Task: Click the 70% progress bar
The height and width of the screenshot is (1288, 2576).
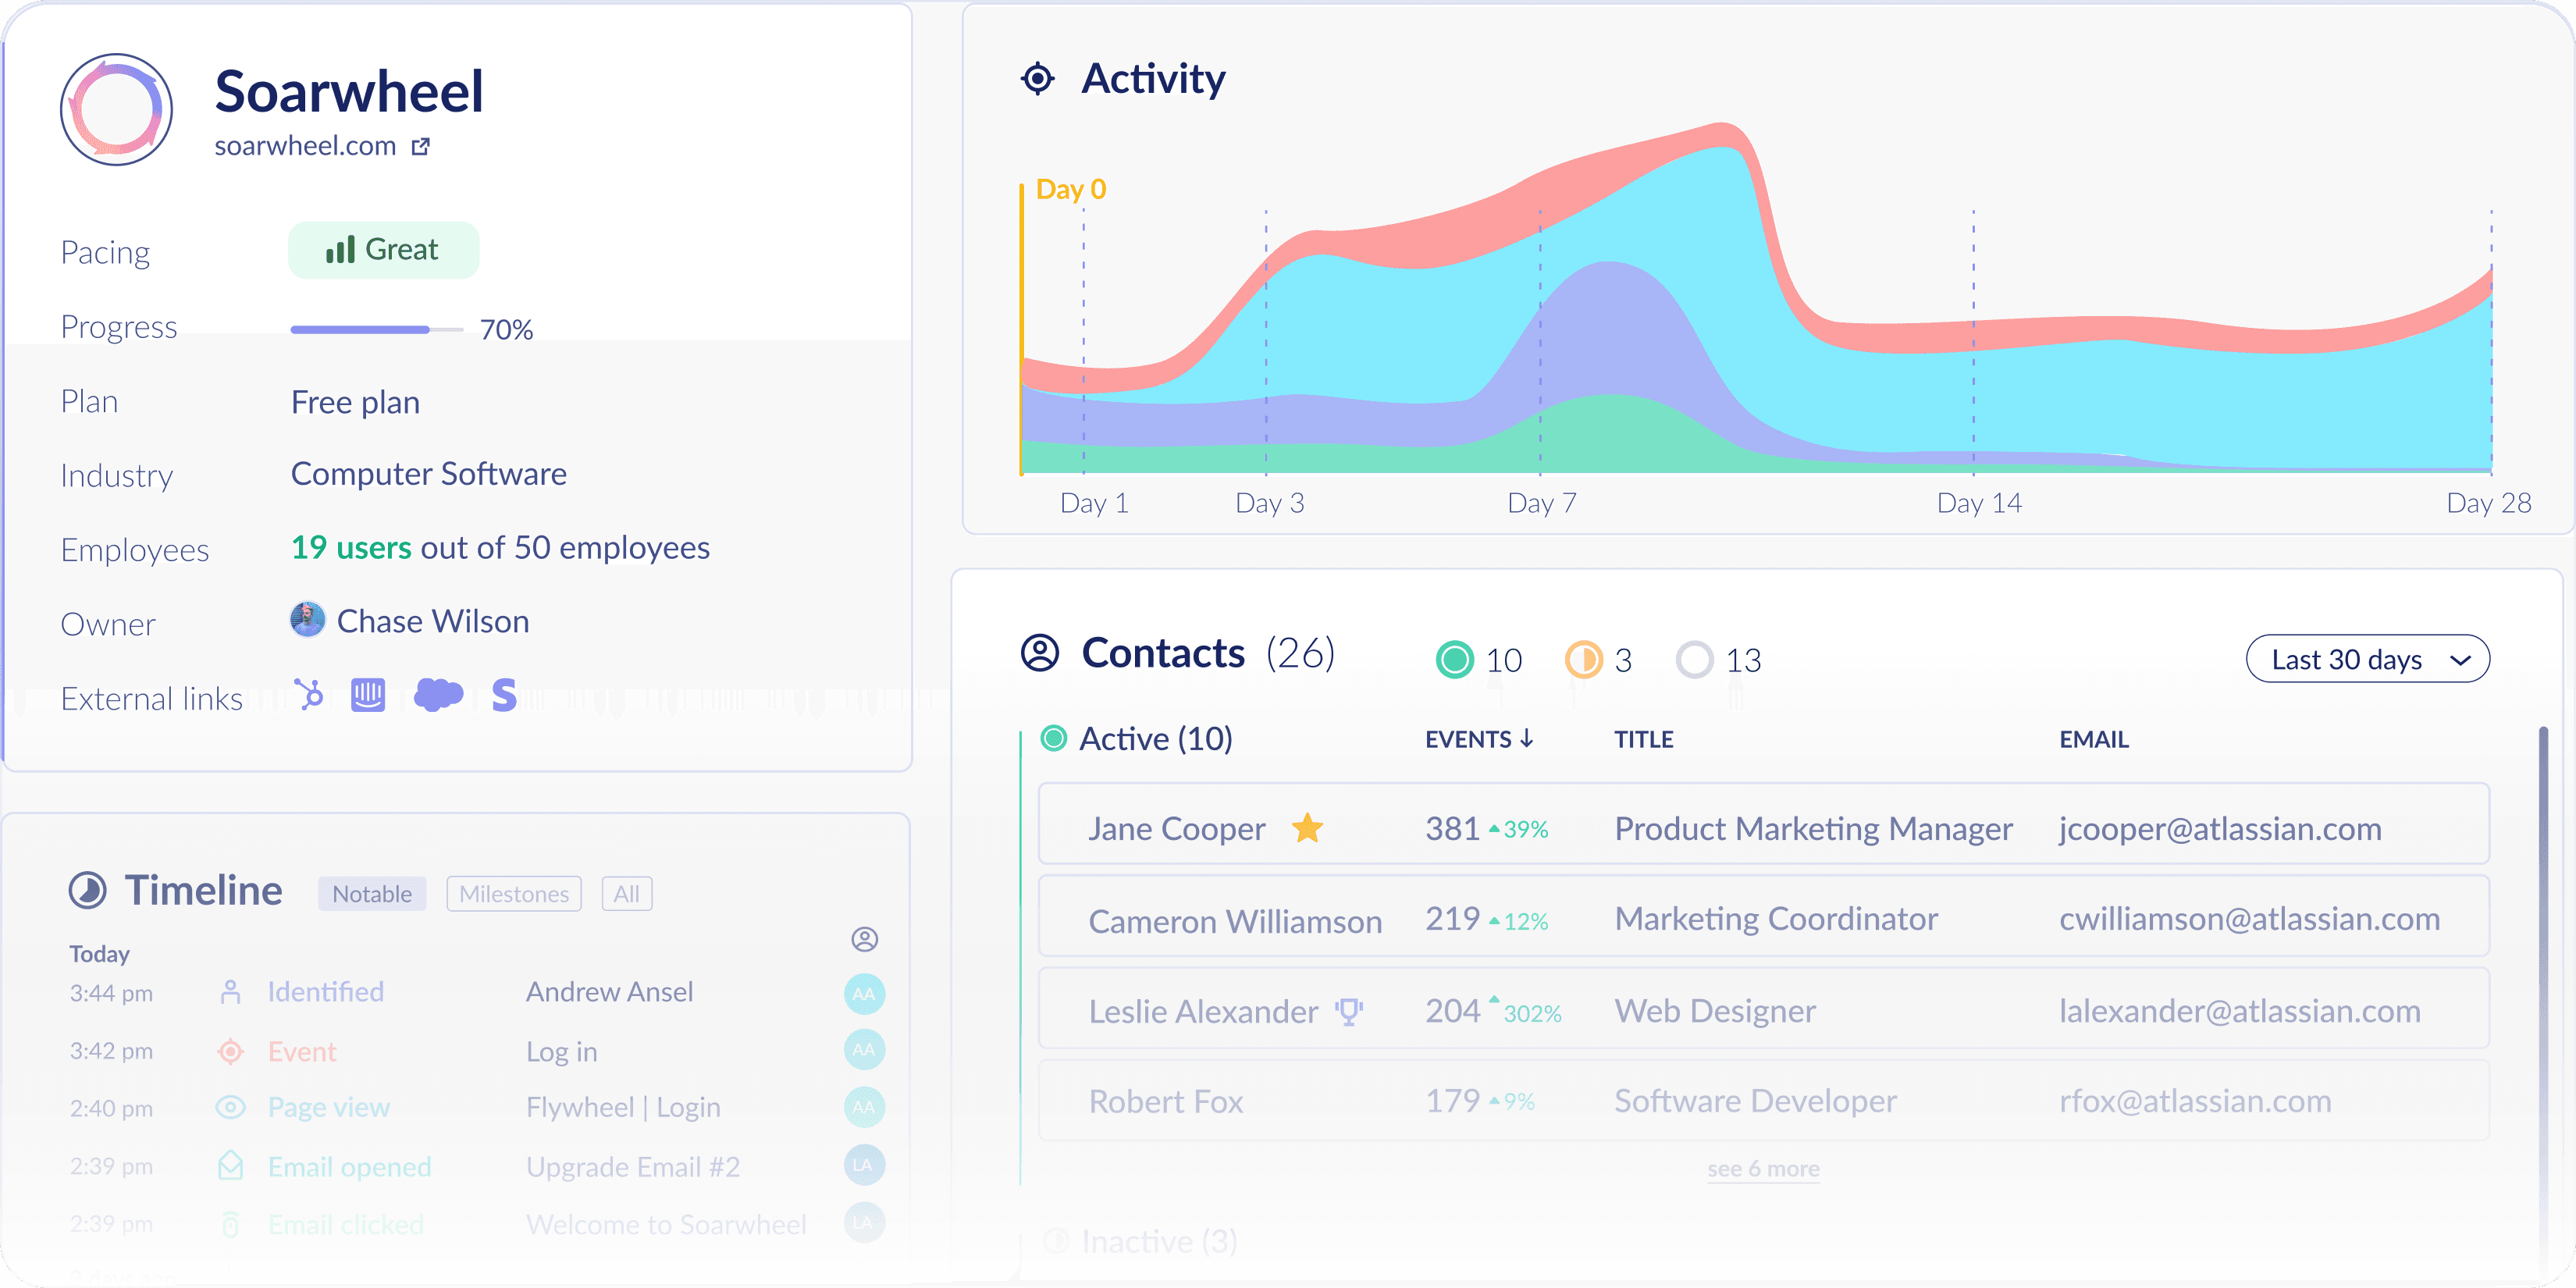Action: 376,329
